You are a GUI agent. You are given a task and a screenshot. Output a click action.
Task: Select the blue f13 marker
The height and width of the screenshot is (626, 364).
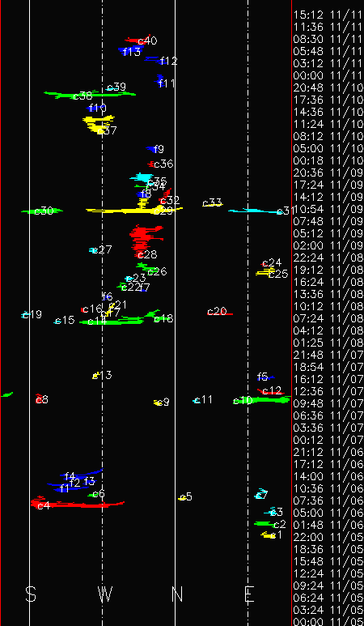click(130, 50)
